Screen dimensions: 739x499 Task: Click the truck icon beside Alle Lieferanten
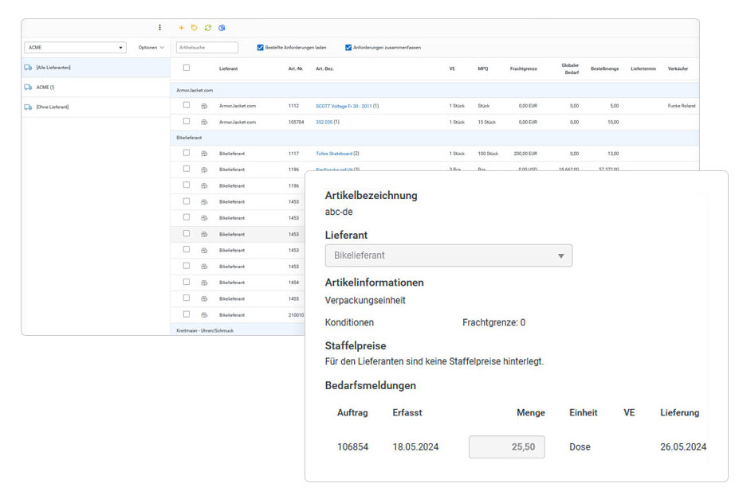click(x=29, y=68)
